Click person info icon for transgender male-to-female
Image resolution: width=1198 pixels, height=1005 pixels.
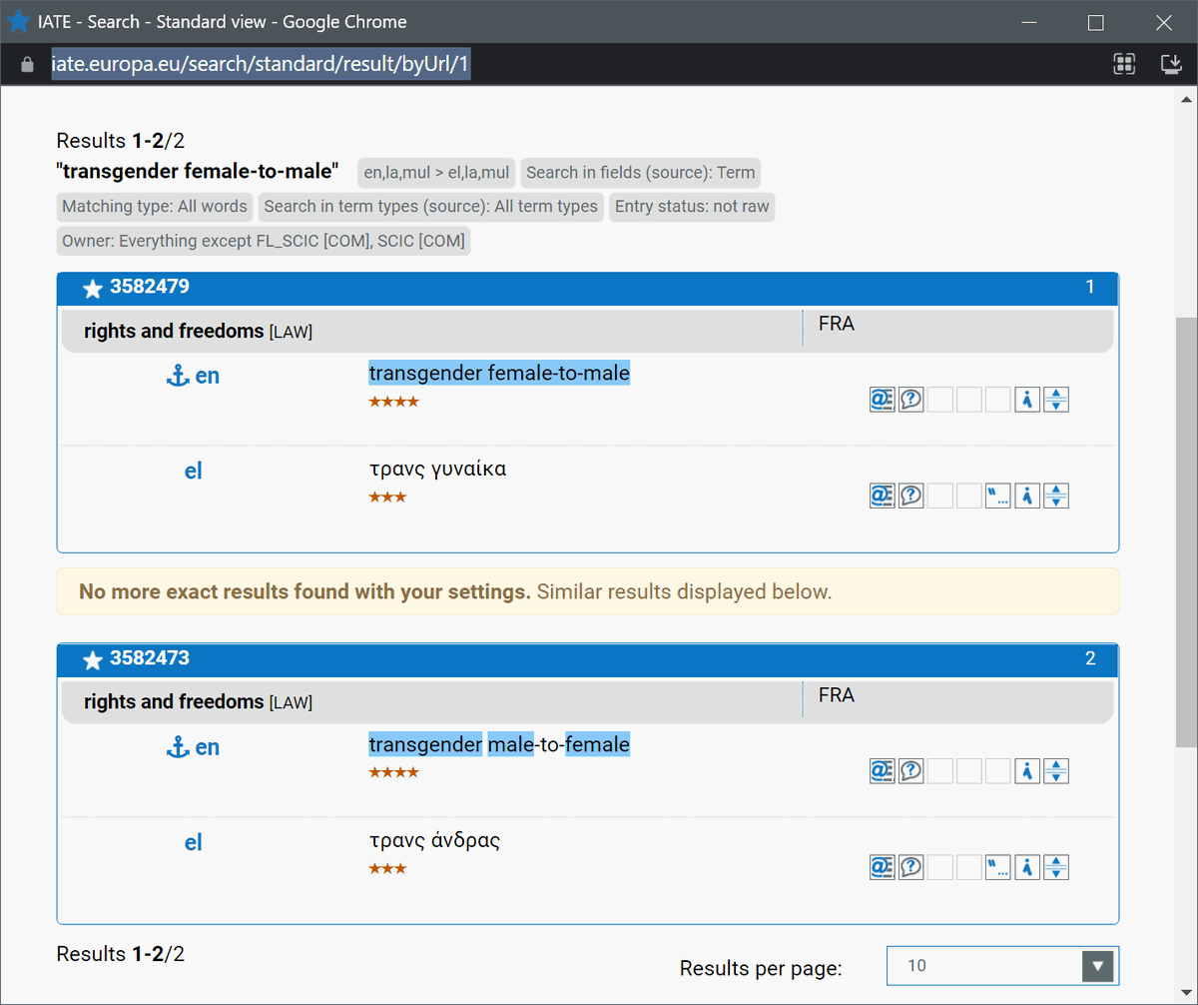[x=1026, y=770]
